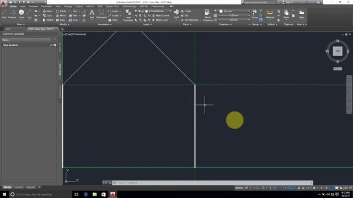The width and height of the screenshot is (353, 198).
Task: Open File Explorer from taskbar
Action: (94, 194)
